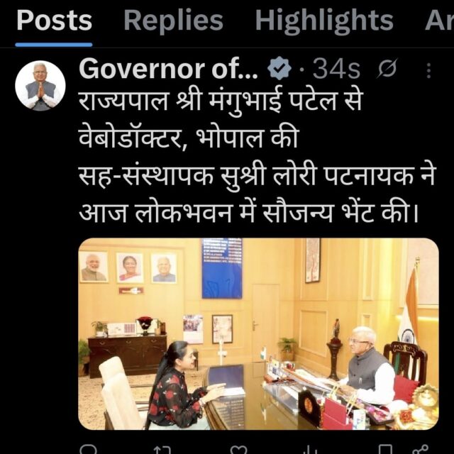454x454 pixels.
Task: Open the Grok explain icon beside 34s
Action: pyautogui.click(x=387, y=69)
